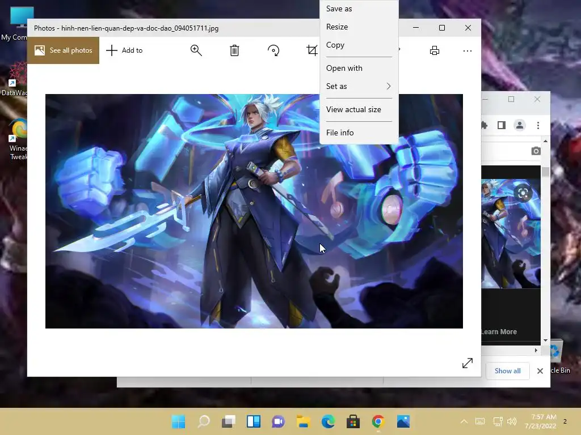Open taskbar Search
This screenshot has width=581, height=435.
coord(204,421)
